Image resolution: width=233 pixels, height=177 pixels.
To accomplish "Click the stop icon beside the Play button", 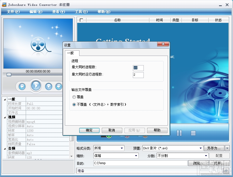I will coord(48,86).
